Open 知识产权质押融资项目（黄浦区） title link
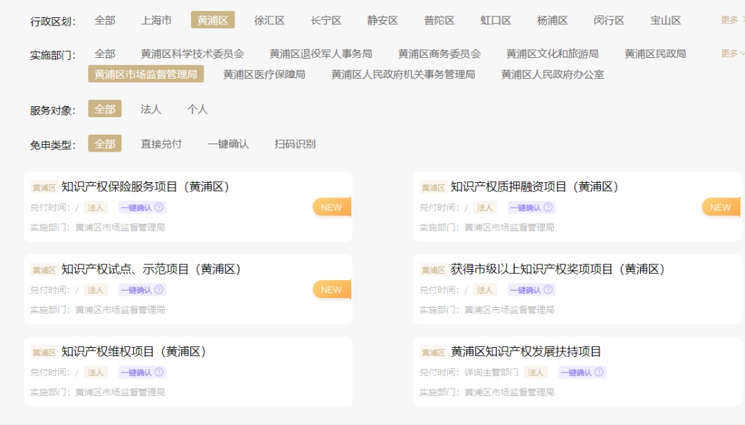The height and width of the screenshot is (425, 745). (535, 187)
